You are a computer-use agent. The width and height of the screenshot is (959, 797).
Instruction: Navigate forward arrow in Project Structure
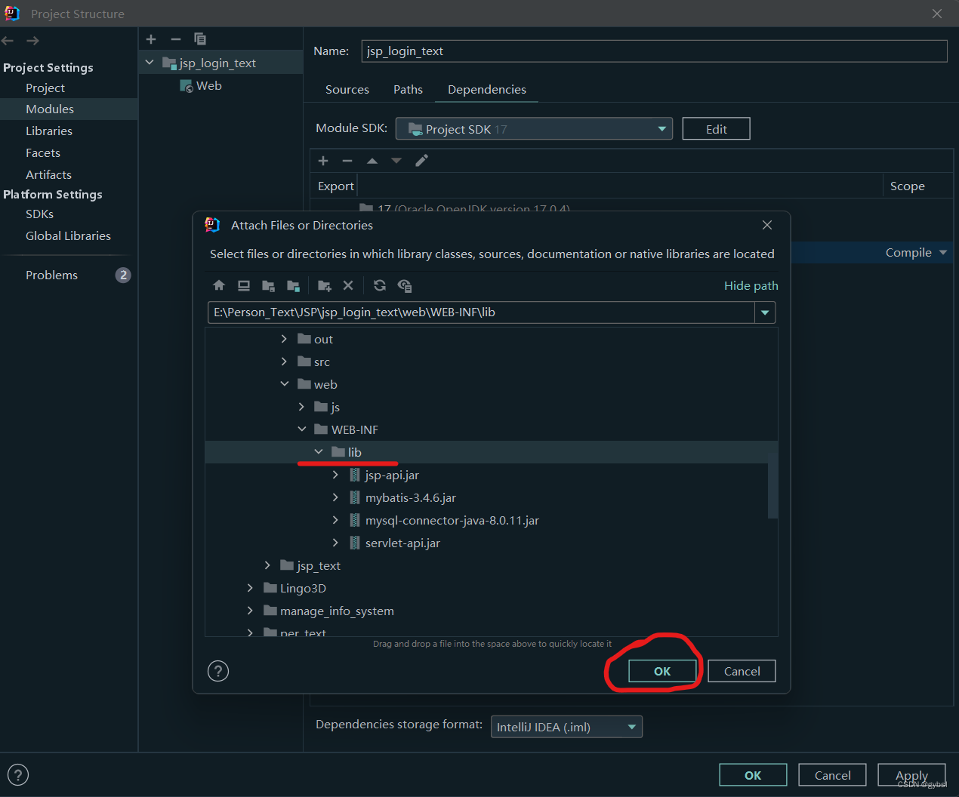(x=32, y=41)
